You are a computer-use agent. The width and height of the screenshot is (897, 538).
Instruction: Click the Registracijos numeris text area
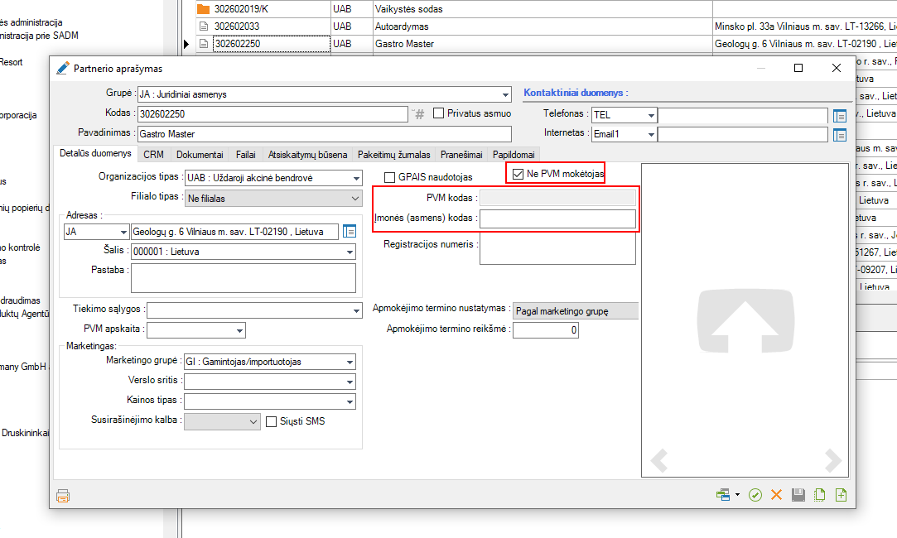(x=557, y=249)
